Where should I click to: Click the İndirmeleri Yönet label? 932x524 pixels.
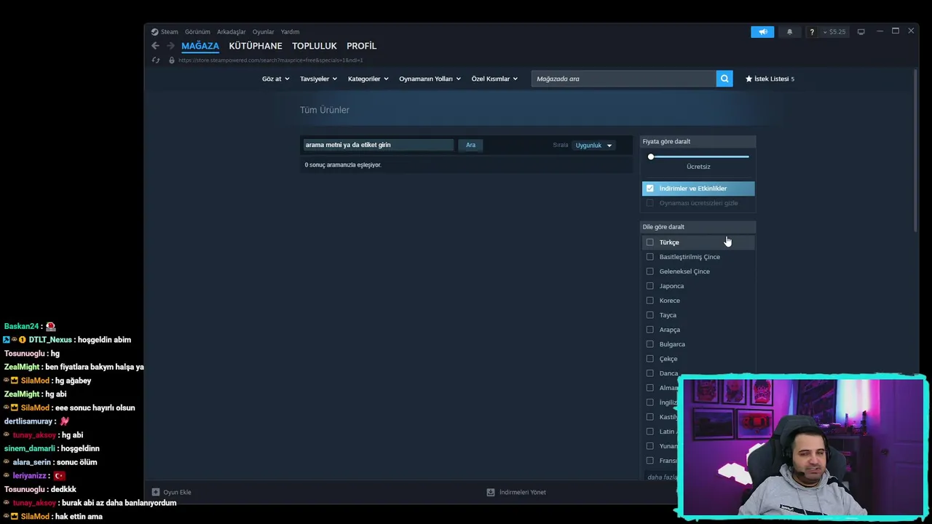[523, 493]
